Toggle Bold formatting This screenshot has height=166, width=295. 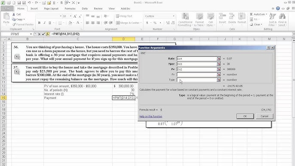[39, 23]
